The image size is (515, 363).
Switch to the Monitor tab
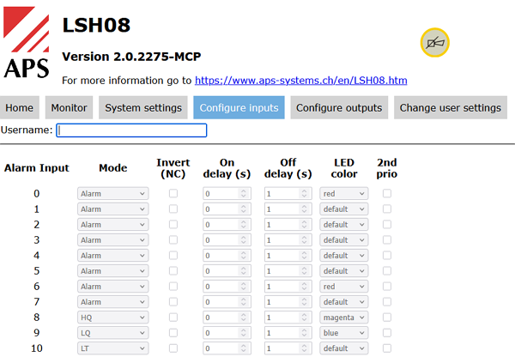(69, 108)
